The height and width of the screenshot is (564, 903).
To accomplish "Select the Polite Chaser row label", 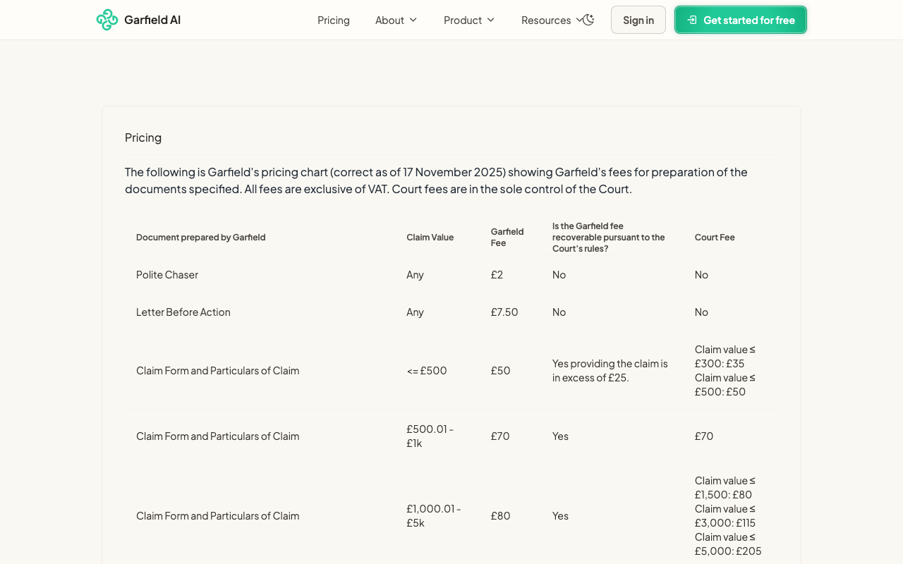I will 167,275.
